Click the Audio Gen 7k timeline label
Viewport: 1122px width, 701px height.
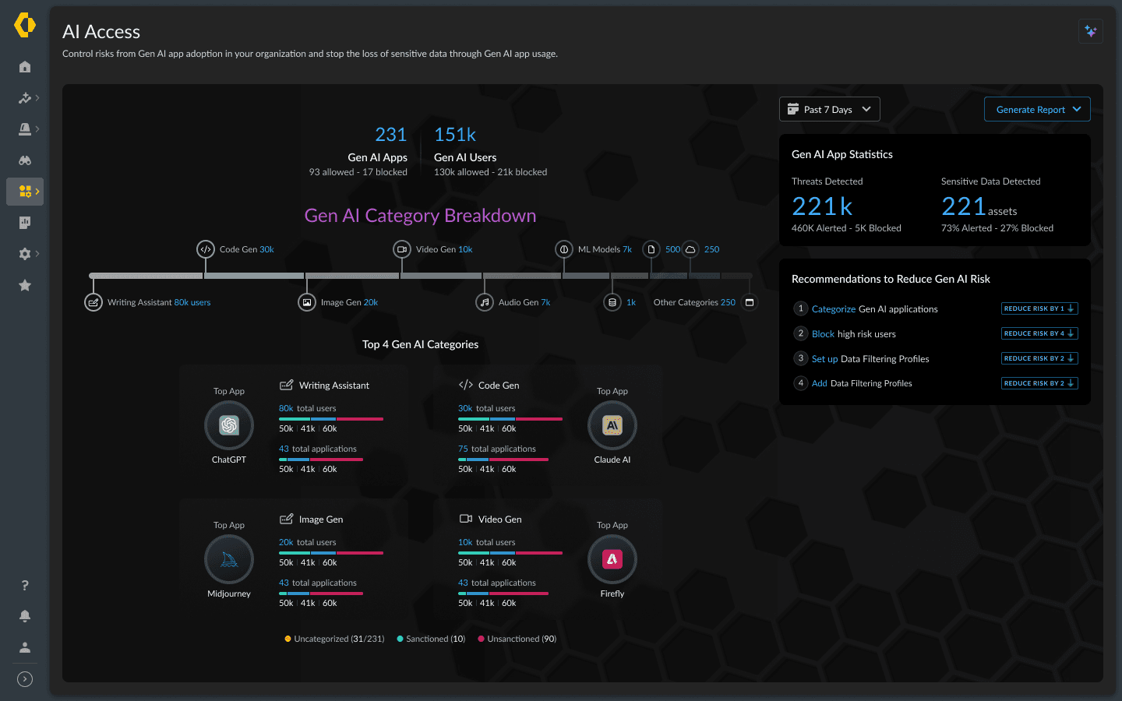pos(524,302)
